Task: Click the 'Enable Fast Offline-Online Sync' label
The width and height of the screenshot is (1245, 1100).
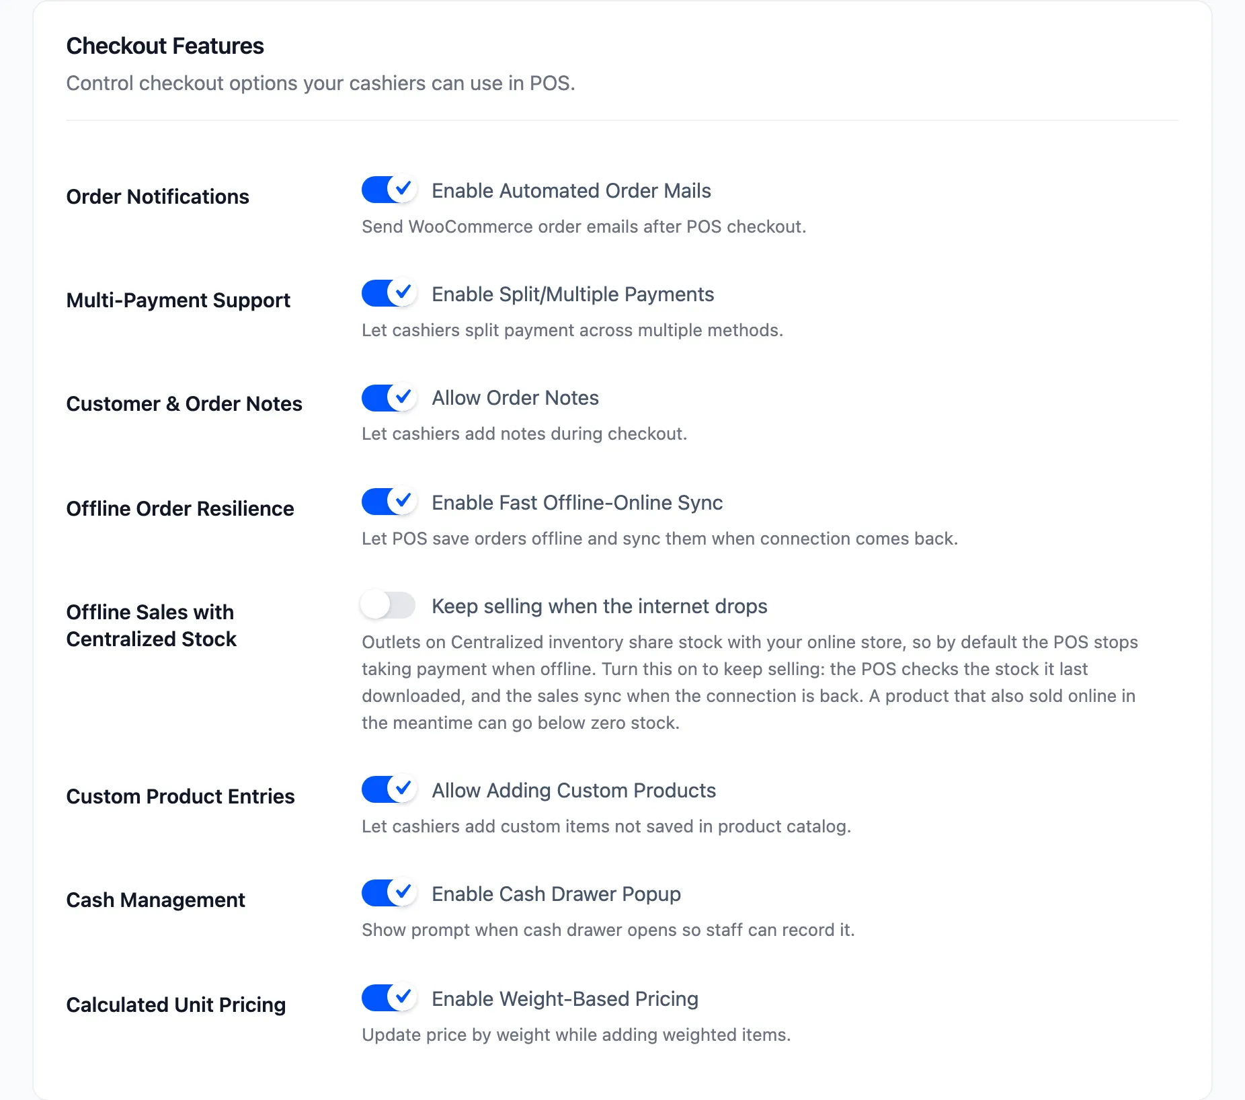Action: pyautogui.click(x=577, y=503)
